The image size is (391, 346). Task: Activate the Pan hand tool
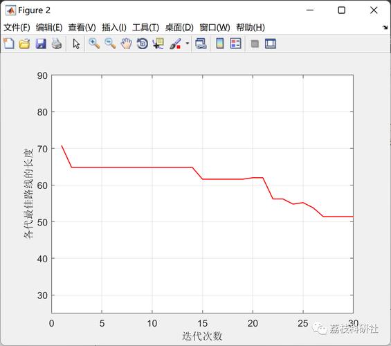click(126, 44)
